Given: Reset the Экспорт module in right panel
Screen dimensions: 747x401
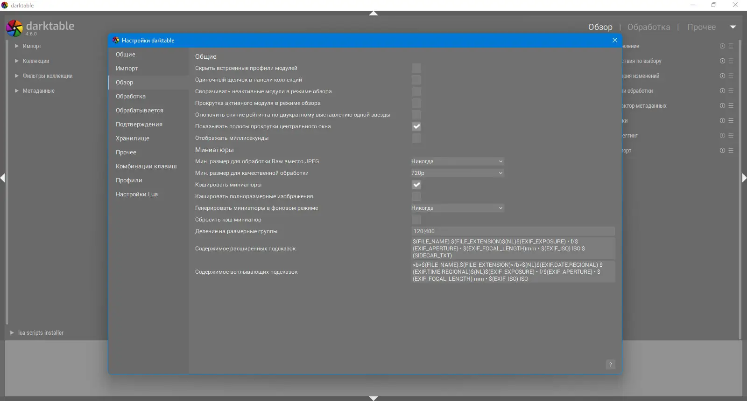Looking at the screenshot, I should pyautogui.click(x=722, y=151).
